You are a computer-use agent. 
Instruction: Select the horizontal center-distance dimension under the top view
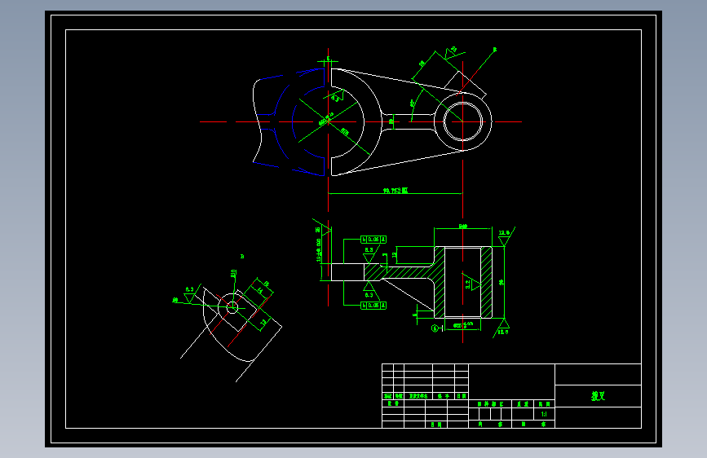click(395, 192)
